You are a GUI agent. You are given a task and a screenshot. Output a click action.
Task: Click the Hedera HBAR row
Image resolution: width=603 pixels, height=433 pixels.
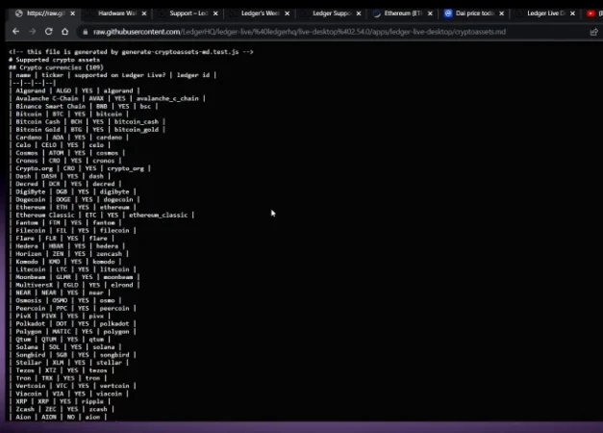(67, 246)
